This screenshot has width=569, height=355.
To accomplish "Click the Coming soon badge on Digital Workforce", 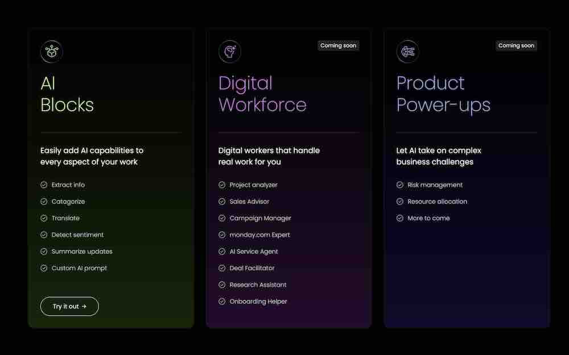I will [338, 45].
